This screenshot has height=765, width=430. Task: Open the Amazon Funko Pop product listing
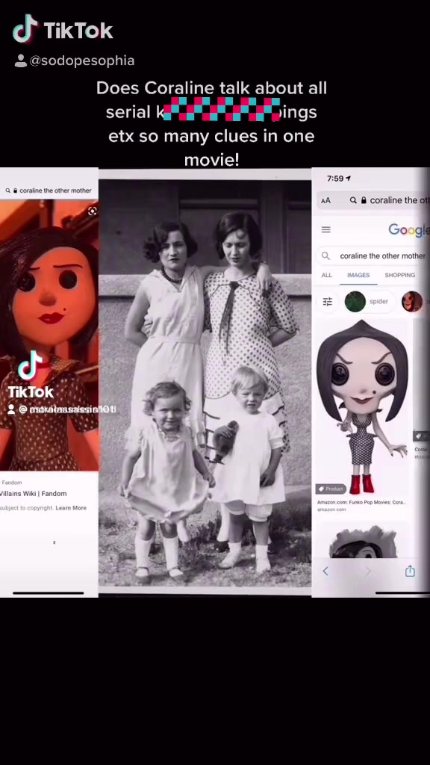[x=361, y=502]
